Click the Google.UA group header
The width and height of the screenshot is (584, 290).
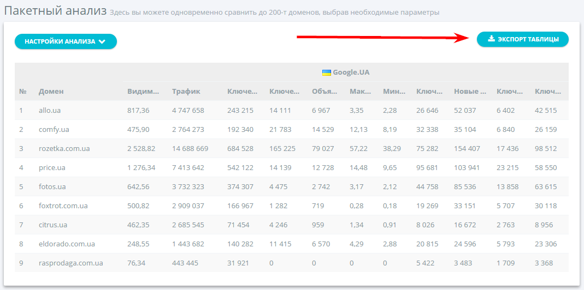click(x=346, y=72)
